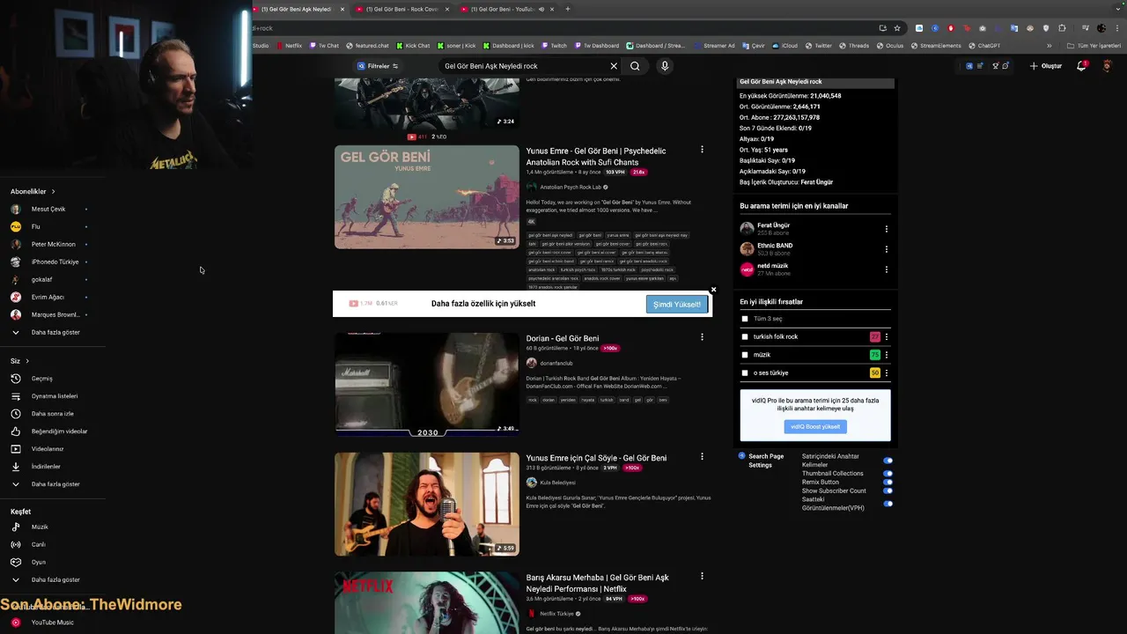This screenshot has width=1127, height=634.
Task: Open options for müzik keyword
Action: [886, 355]
